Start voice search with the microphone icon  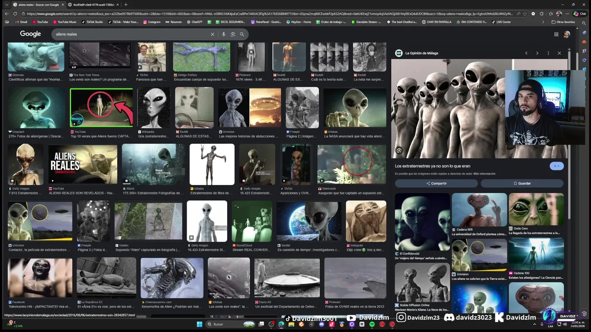(223, 34)
